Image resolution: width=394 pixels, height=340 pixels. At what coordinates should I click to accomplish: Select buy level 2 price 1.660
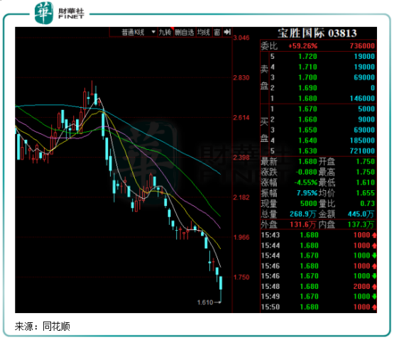click(307, 120)
